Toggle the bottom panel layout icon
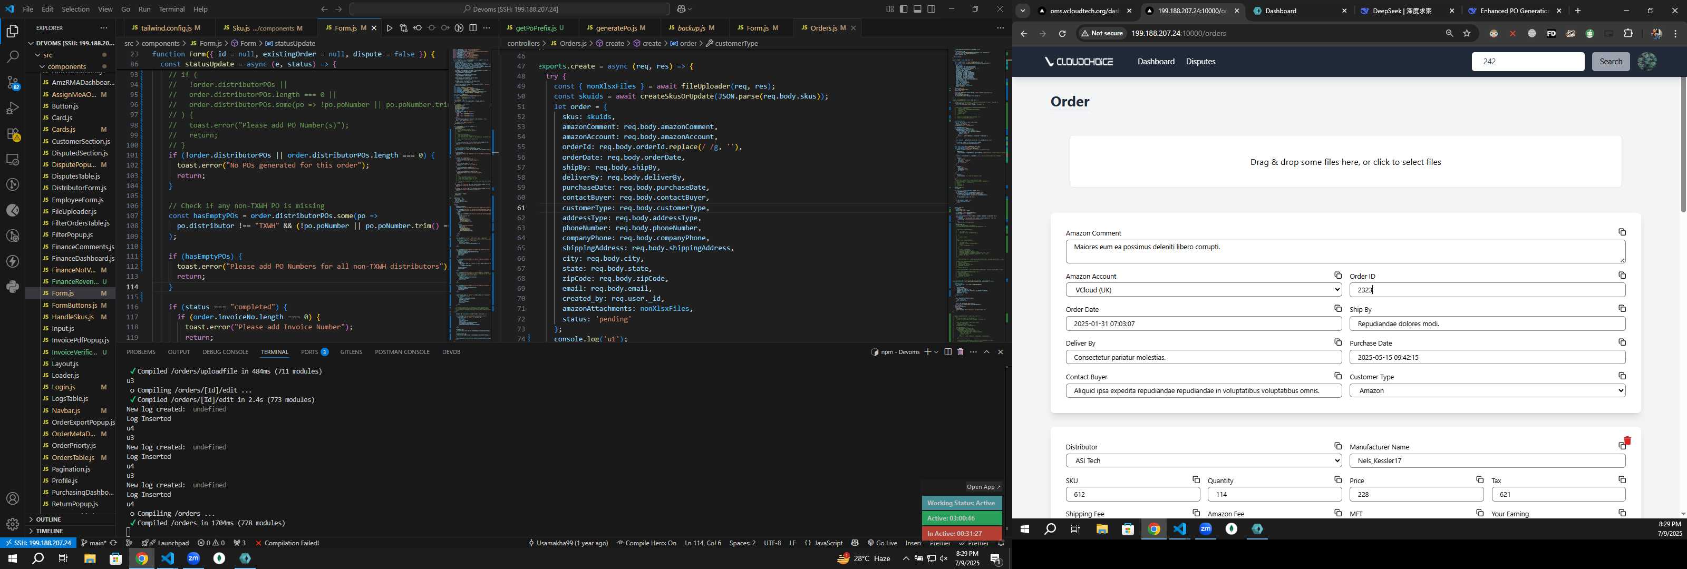Viewport: 1687px width, 569px height. (x=917, y=9)
